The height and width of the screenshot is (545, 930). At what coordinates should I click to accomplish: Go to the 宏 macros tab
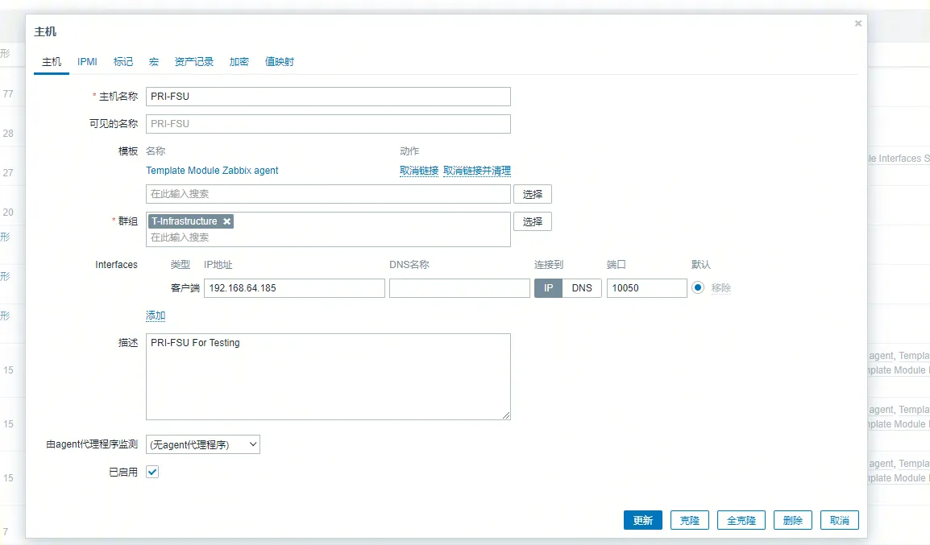pyautogui.click(x=154, y=62)
